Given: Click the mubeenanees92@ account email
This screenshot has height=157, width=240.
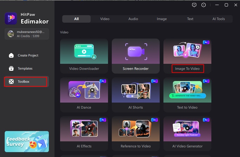Looking at the screenshot, I should (x=31, y=32).
